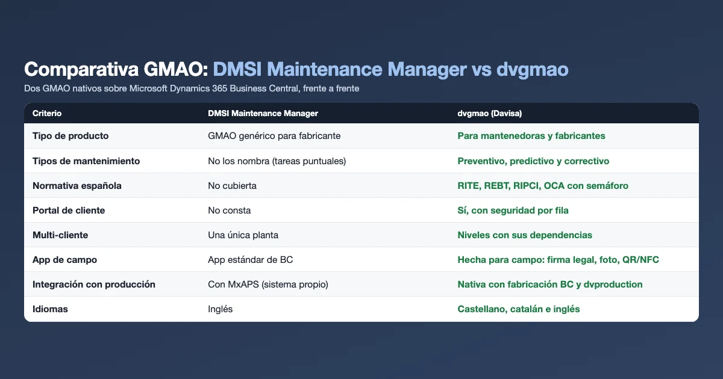Click the 'dvgmao (Davisa)' column header
Viewport: 723px width, 379px height.
click(491, 113)
